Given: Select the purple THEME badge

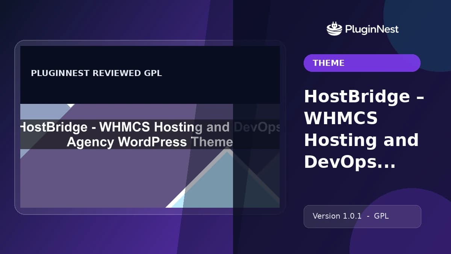Looking at the screenshot, I should pyautogui.click(x=362, y=63).
